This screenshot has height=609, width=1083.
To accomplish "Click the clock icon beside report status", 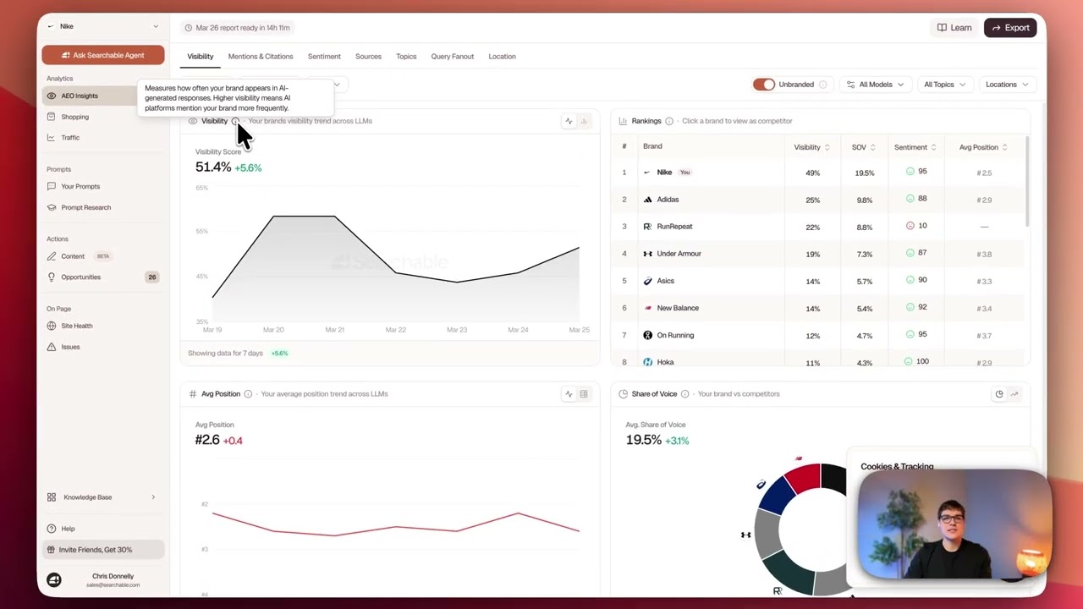I will pos(189,28).
